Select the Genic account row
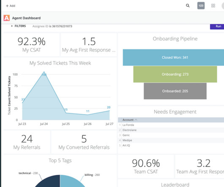This screenshot has height=187, width=224. pos(171,135)
